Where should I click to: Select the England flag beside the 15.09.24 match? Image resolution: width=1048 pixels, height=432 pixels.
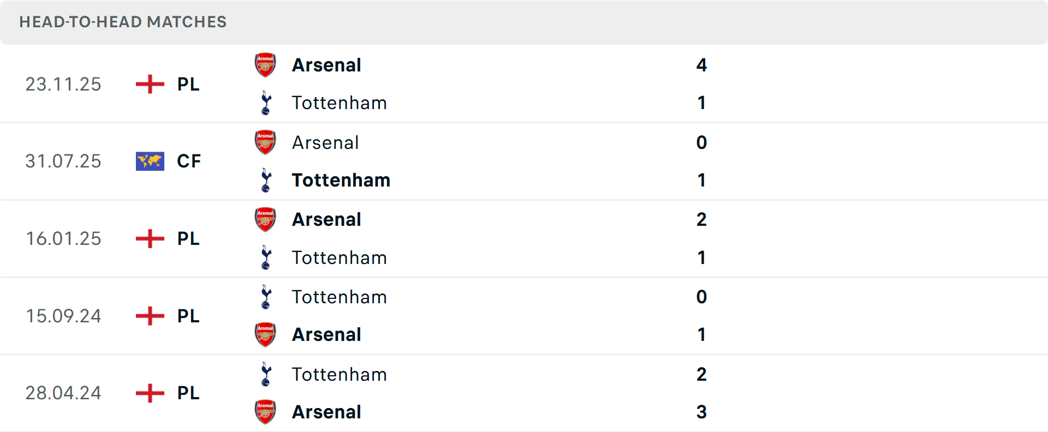click(149, 316)
